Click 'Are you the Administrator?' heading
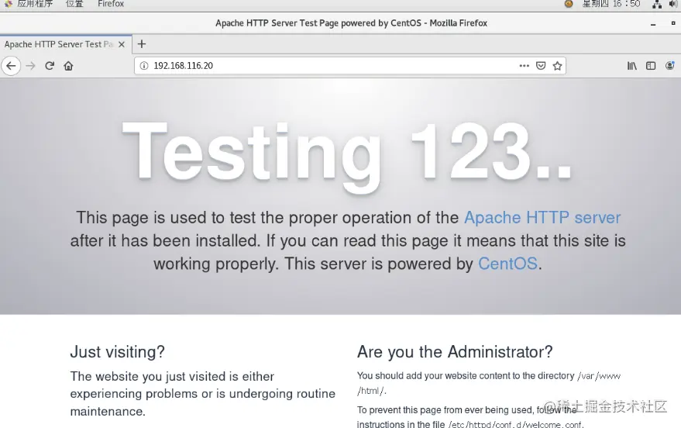 pos(455,351)
